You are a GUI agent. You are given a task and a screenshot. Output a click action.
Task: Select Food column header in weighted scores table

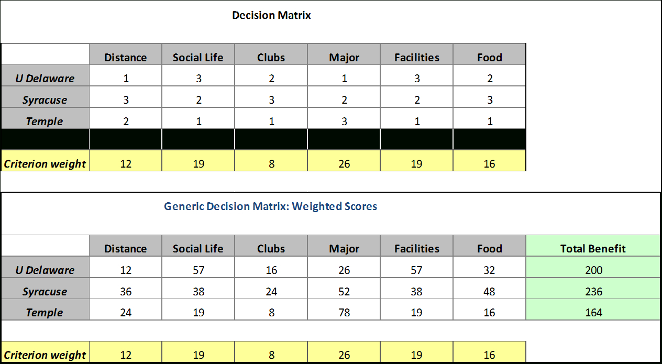coord(489,249)
